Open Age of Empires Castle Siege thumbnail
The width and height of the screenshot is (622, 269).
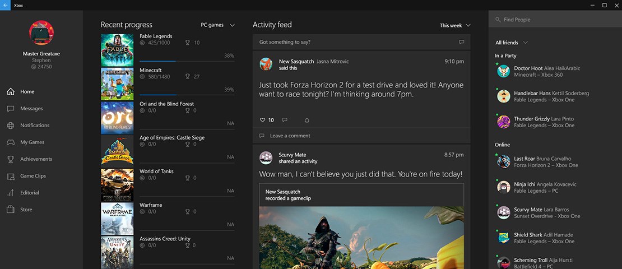[117, 151]
